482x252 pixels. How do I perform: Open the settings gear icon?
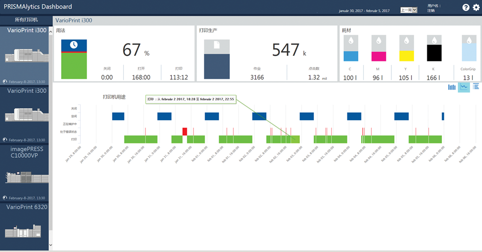tap(476, 8)
